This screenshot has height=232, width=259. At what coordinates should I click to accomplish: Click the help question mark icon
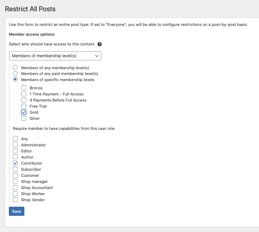point(99,44)
